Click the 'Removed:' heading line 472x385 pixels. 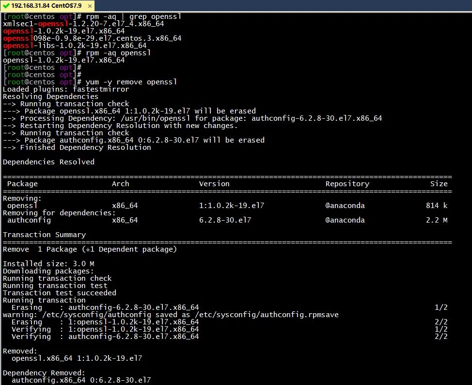[x=20, y=351]
